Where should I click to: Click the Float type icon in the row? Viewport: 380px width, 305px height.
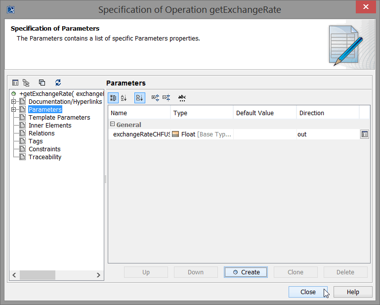[175, 134]
